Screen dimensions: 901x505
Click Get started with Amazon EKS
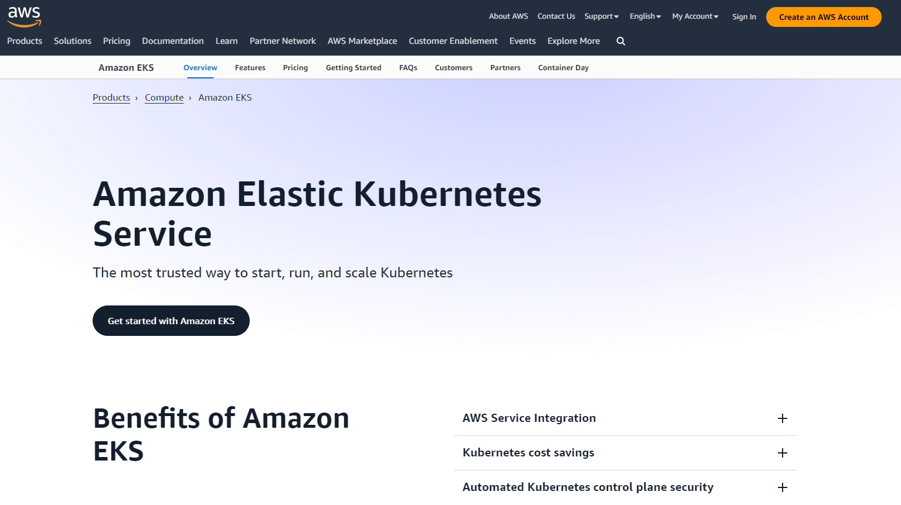[x=171, y=321]
